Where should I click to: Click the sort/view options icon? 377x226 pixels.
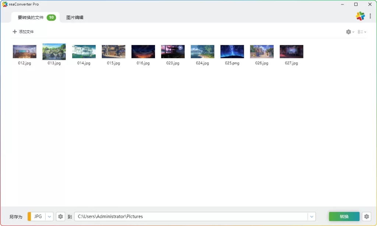tap(360, 32)
